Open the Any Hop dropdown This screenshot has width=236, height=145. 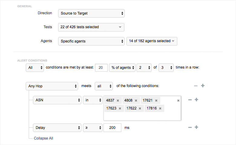(52, 86)
